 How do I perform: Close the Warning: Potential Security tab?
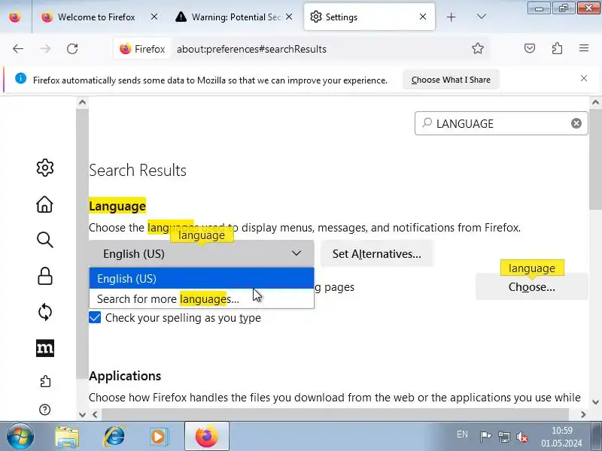click(x=289, y=17)
